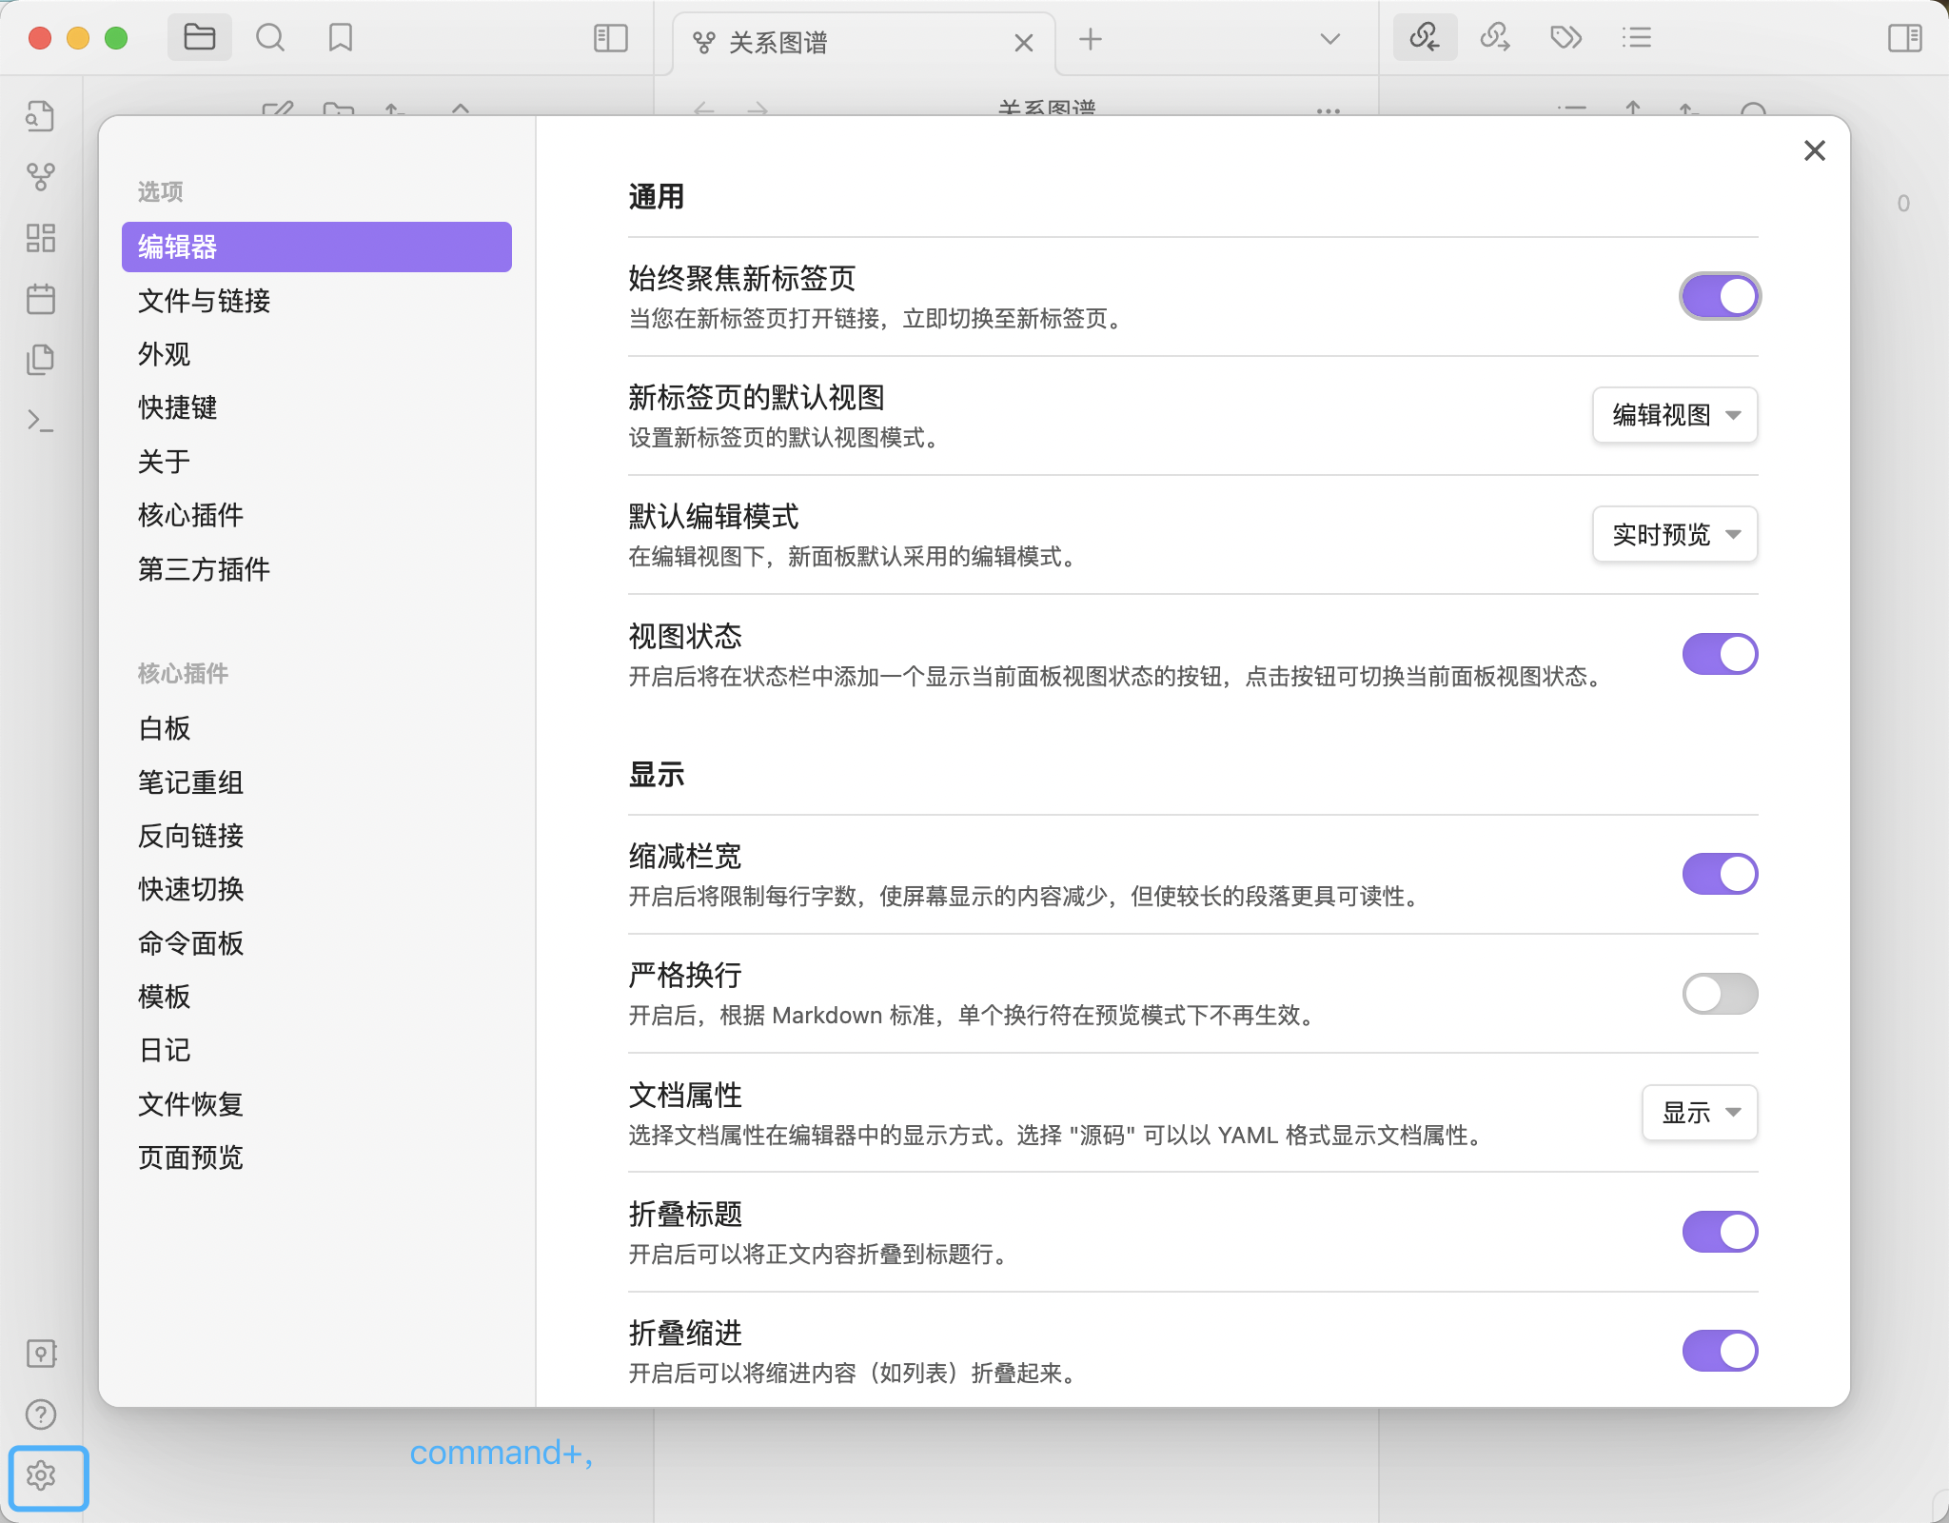Open command palette terminal icon
This screenshot has width=1949, height=1523.
(40, 421)
